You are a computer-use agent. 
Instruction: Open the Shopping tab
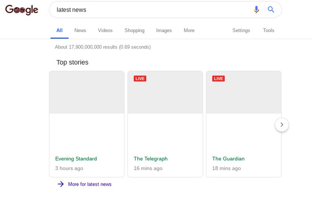[134, 30]
